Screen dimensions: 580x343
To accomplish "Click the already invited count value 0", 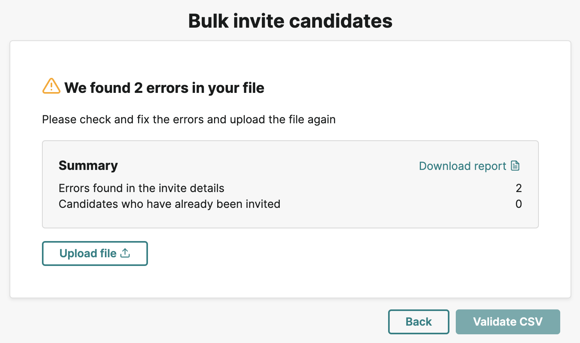I will click(519, 204).
